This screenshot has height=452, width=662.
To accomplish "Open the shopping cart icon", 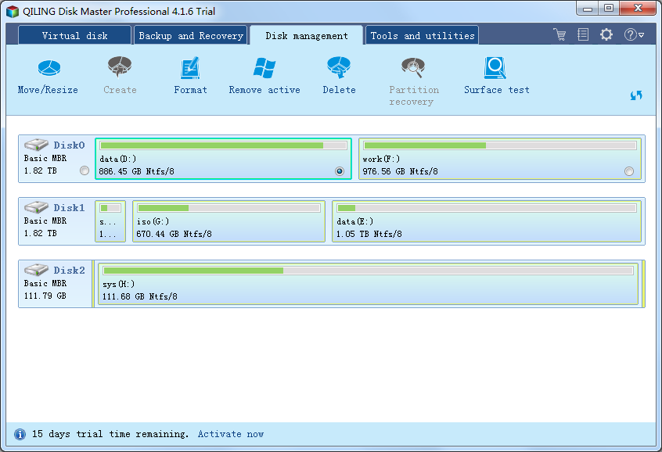I will coord(559,34).
